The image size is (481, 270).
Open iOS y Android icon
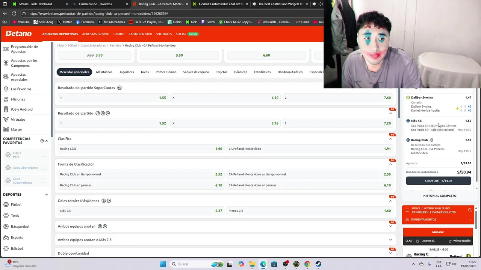(x=6, y=109)
